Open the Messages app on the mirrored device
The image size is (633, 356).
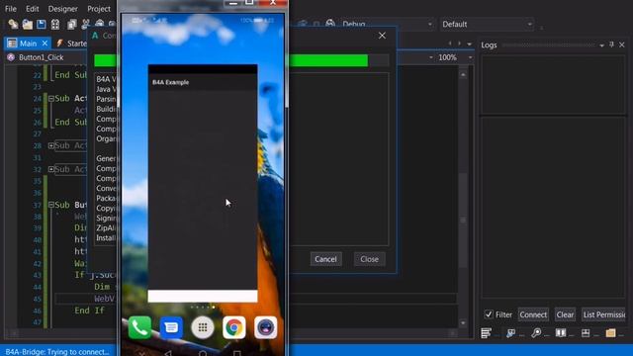point(171,327)
